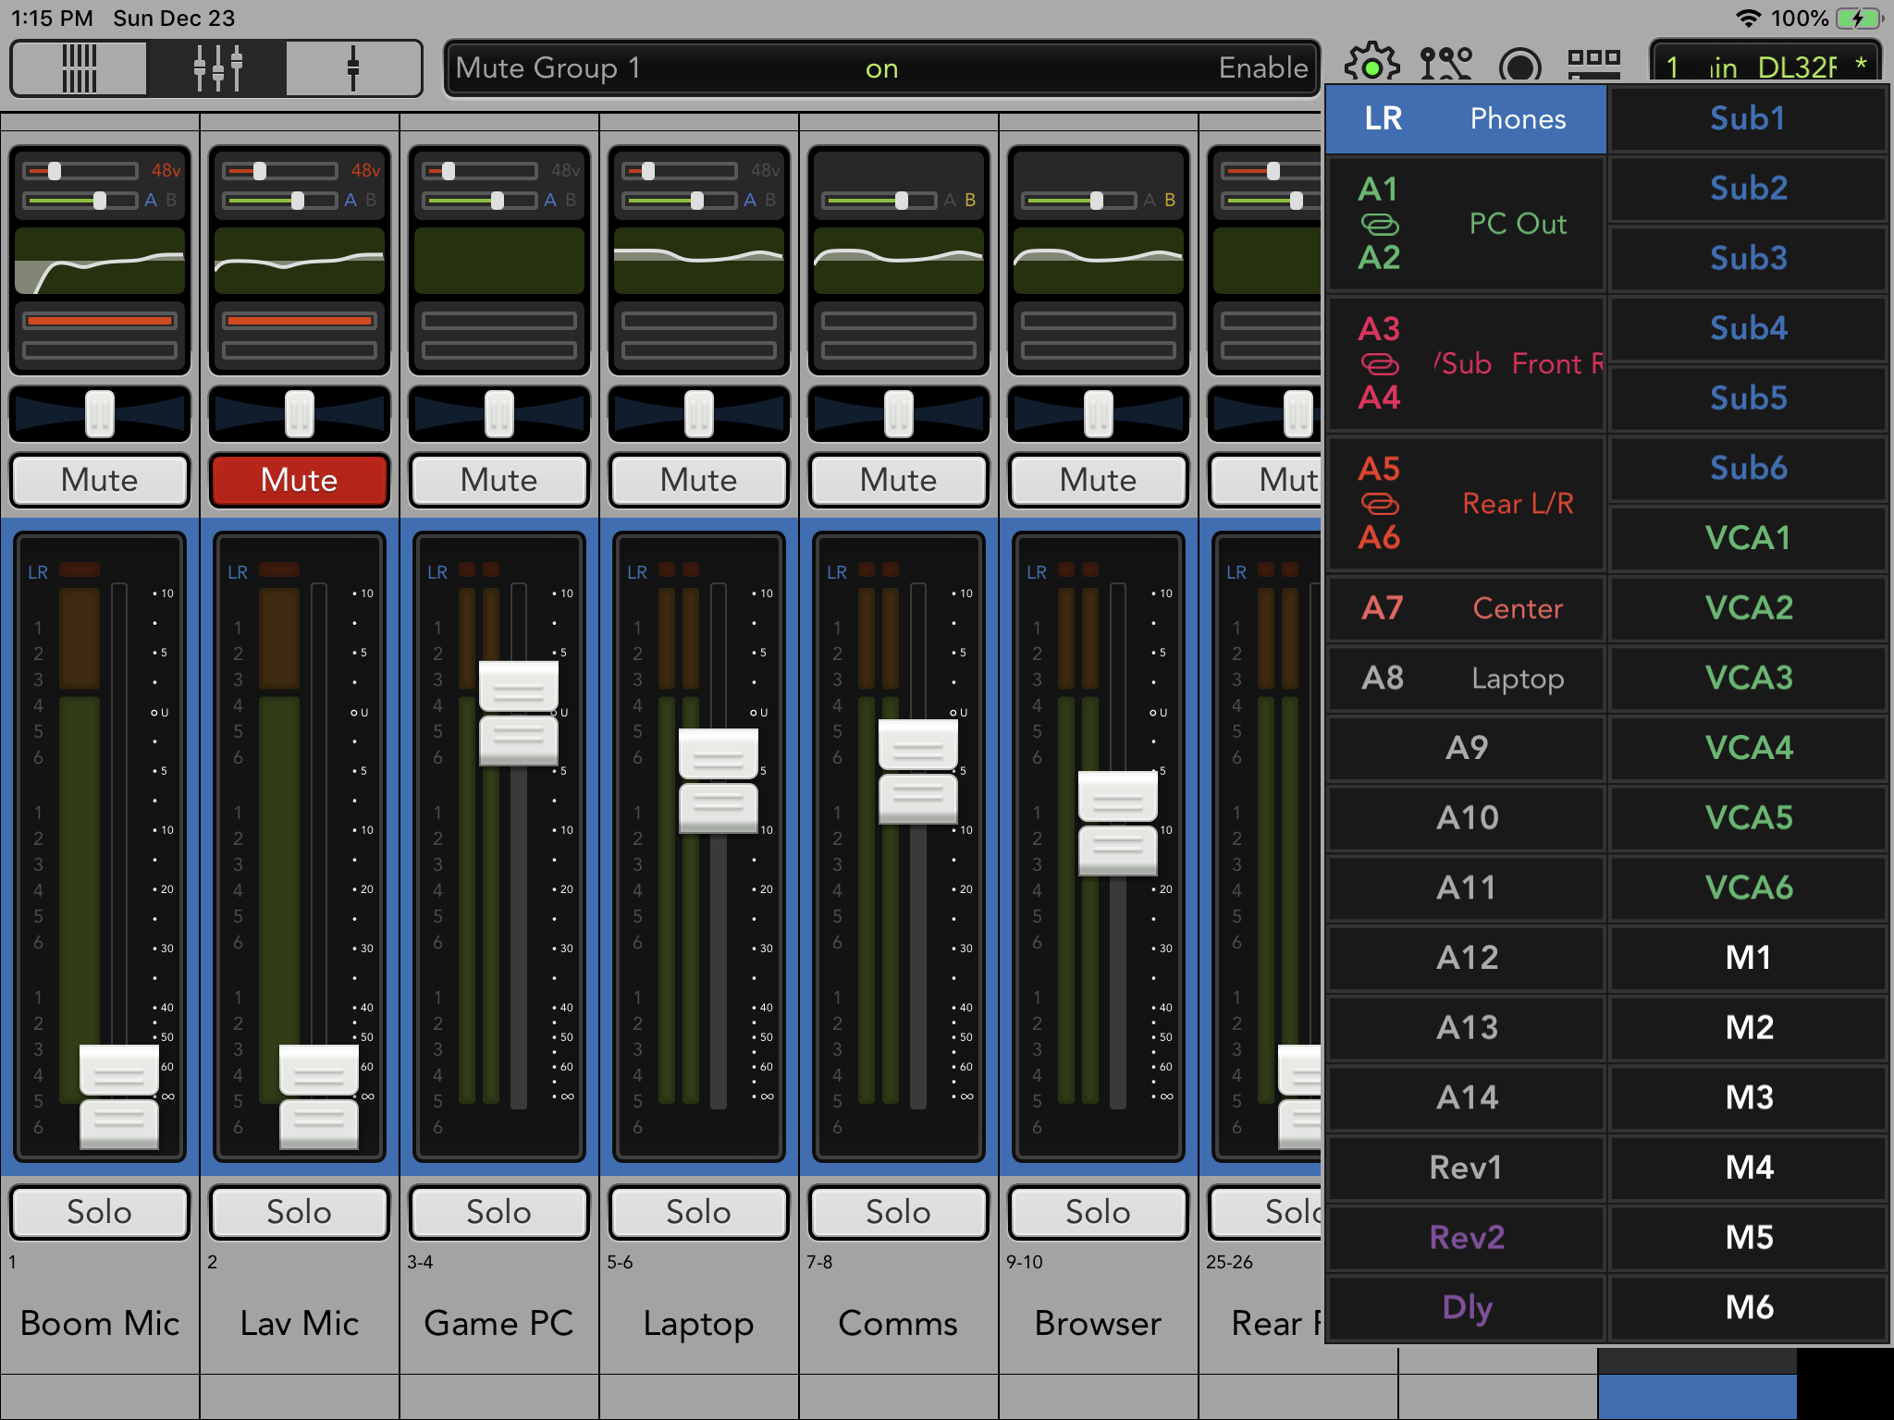
Task: Select A1 A2 PC Out aux
Action: click(x=1466, y=224)
